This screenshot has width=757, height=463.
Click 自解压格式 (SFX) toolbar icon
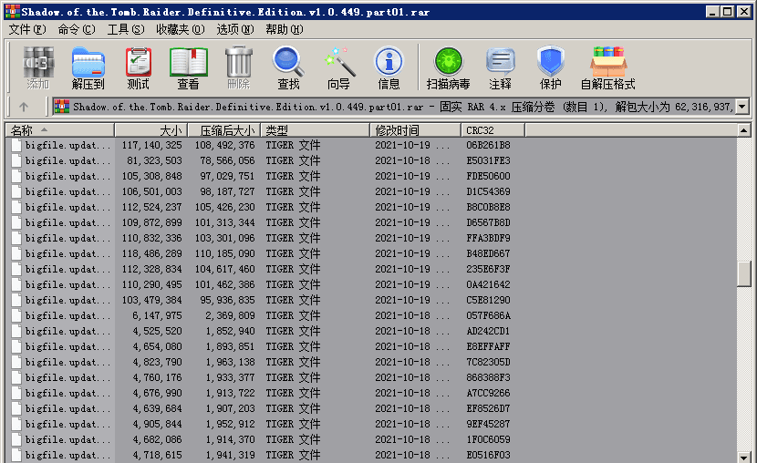[x=607, y=67]
